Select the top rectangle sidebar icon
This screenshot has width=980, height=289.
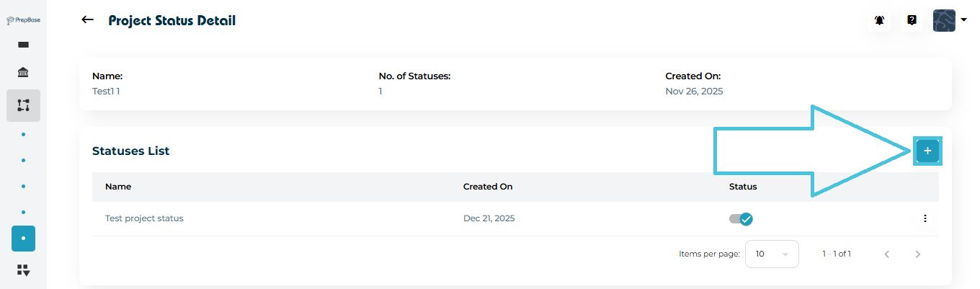[x=23, y=45]
